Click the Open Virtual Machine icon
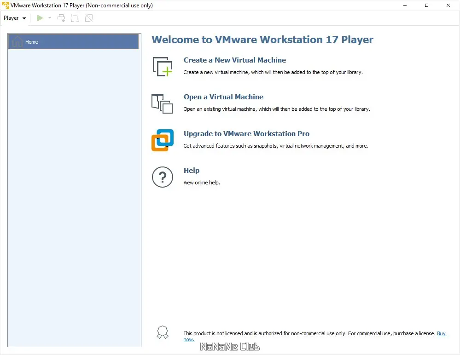The width and height of the screenshot is (460, 355). pyautogui.click(x=162, y=103)
